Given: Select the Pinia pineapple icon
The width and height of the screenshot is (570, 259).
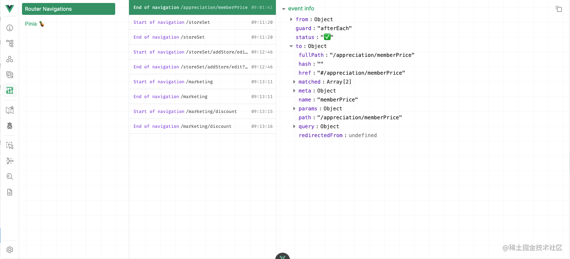Looking at the screenshot, I should pos(10,126).
